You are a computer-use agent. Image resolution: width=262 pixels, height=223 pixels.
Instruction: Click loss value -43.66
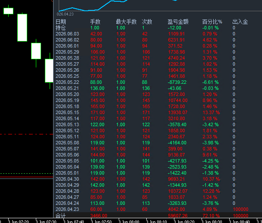pyautogui.click(x=174, y=88)
